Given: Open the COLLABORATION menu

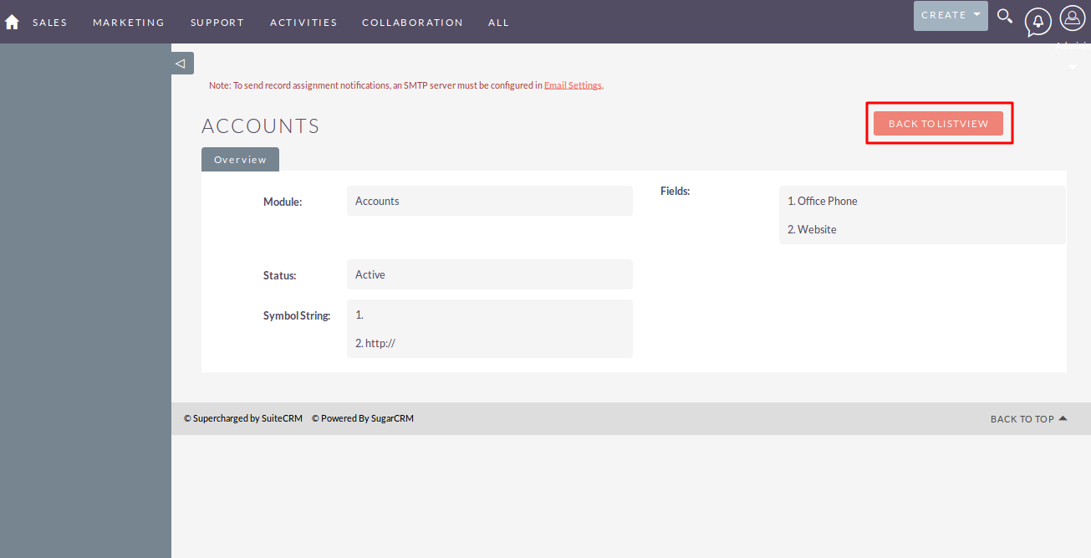Looking at the screenshot, I should (412, 23).
